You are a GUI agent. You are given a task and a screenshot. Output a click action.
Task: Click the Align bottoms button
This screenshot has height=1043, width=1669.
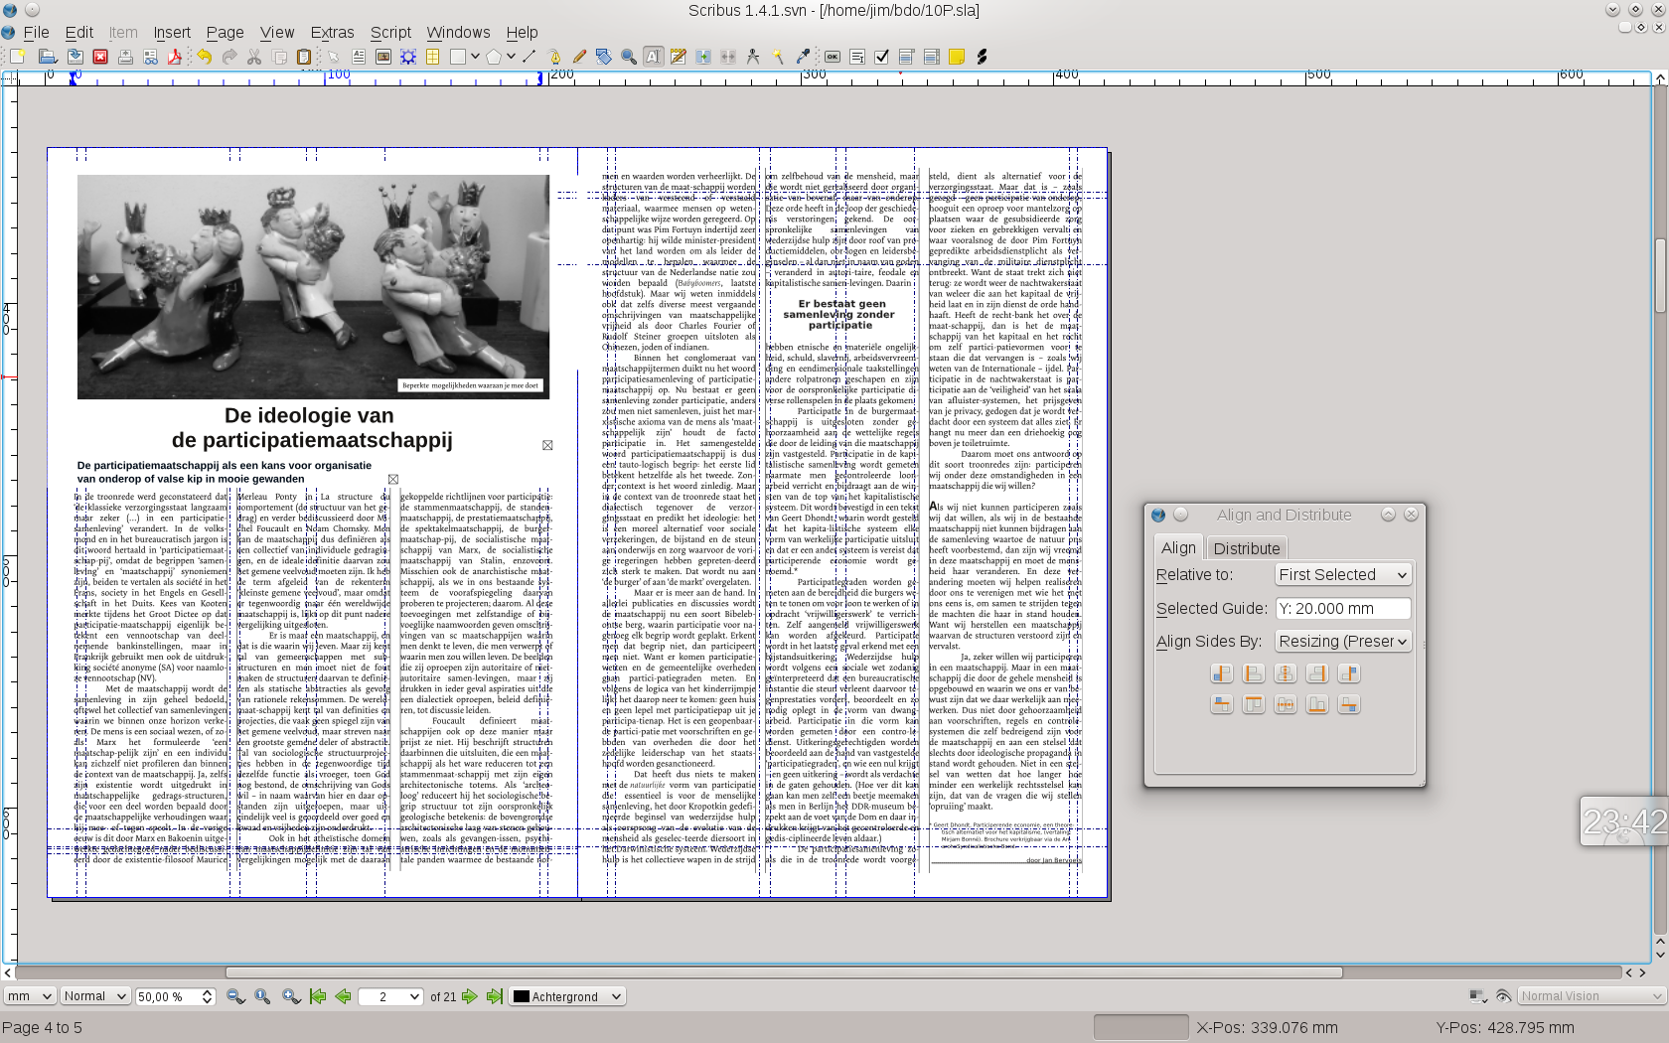tap(1317, 704)
